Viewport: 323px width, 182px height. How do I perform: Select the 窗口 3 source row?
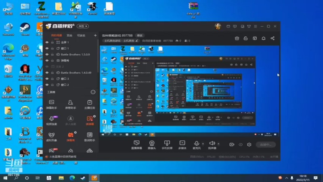[x=71, y=78]
